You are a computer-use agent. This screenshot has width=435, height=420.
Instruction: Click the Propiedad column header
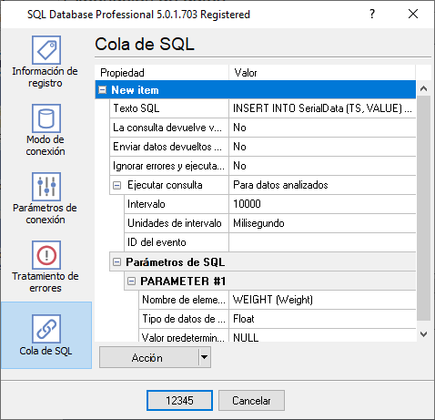[x=162, y=73]
